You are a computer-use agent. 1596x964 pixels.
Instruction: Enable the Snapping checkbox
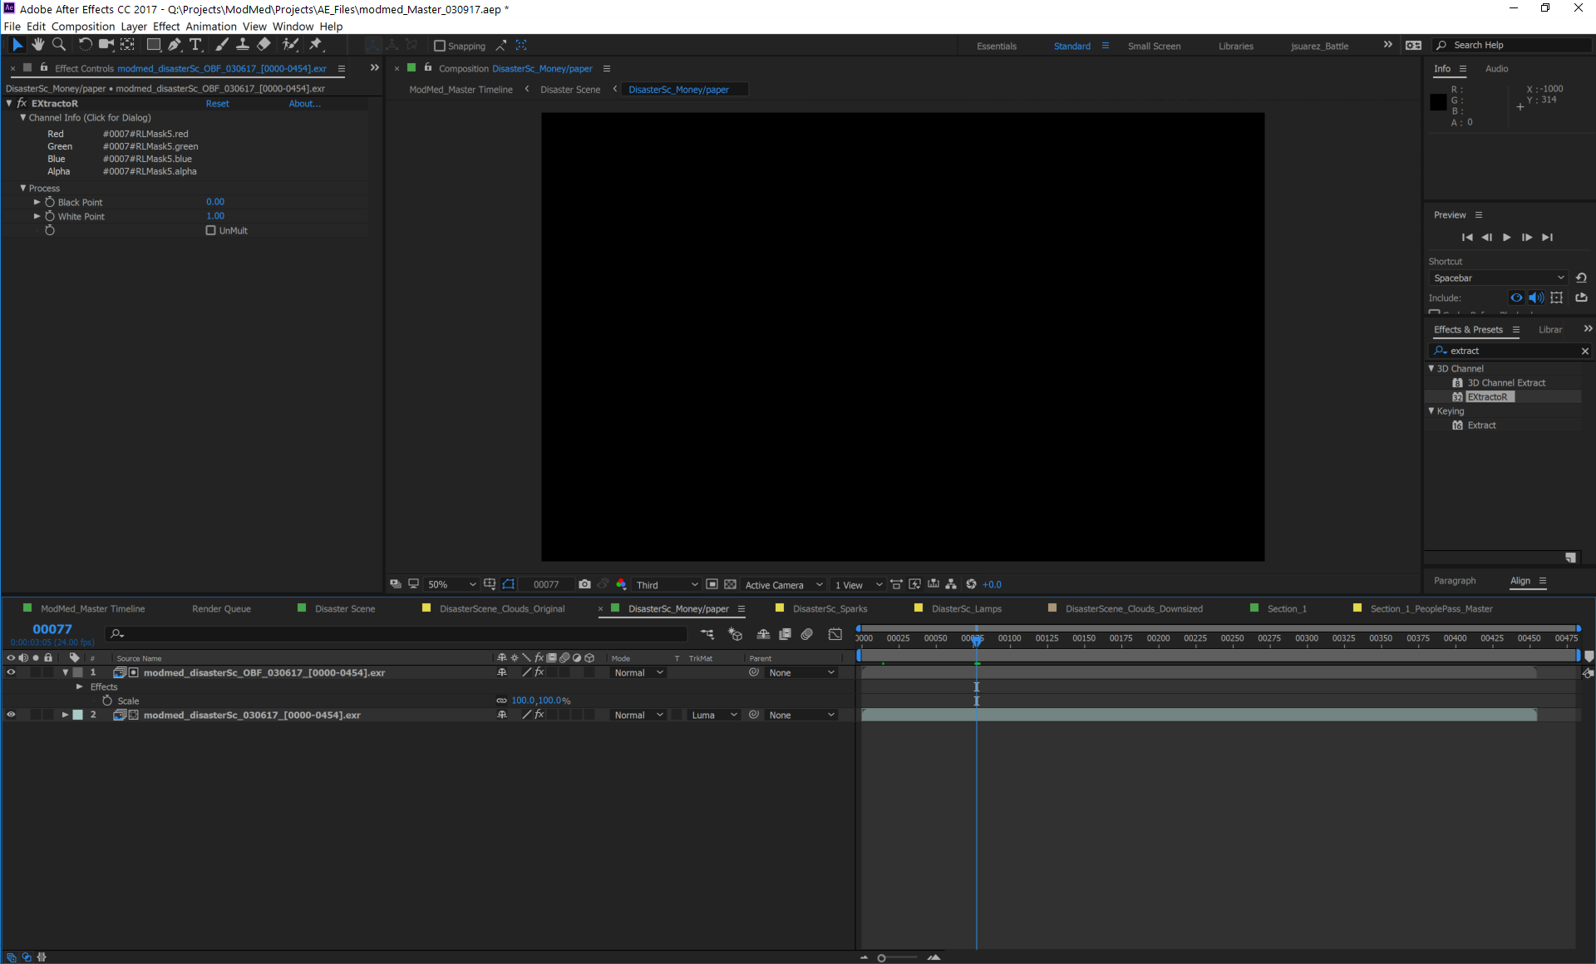point(440,46)
